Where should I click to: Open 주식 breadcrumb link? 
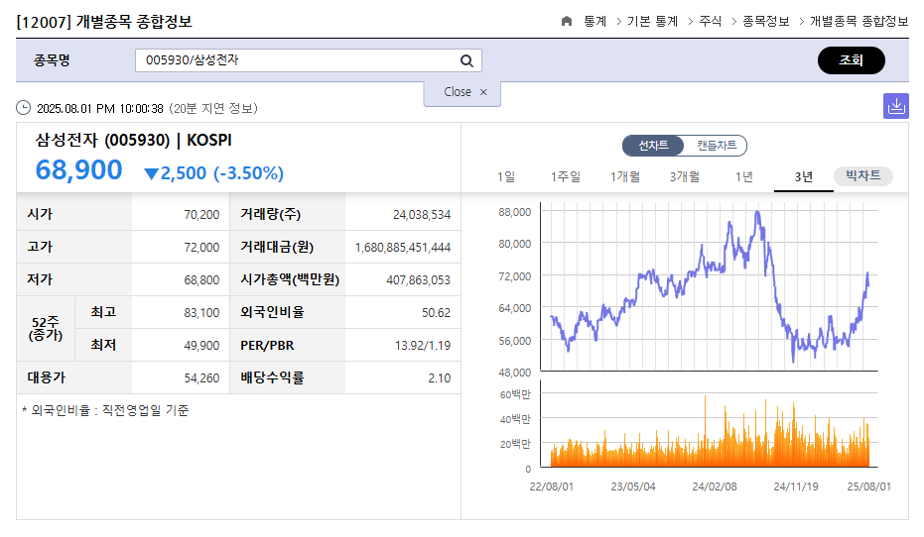click(x=710, y=21)
